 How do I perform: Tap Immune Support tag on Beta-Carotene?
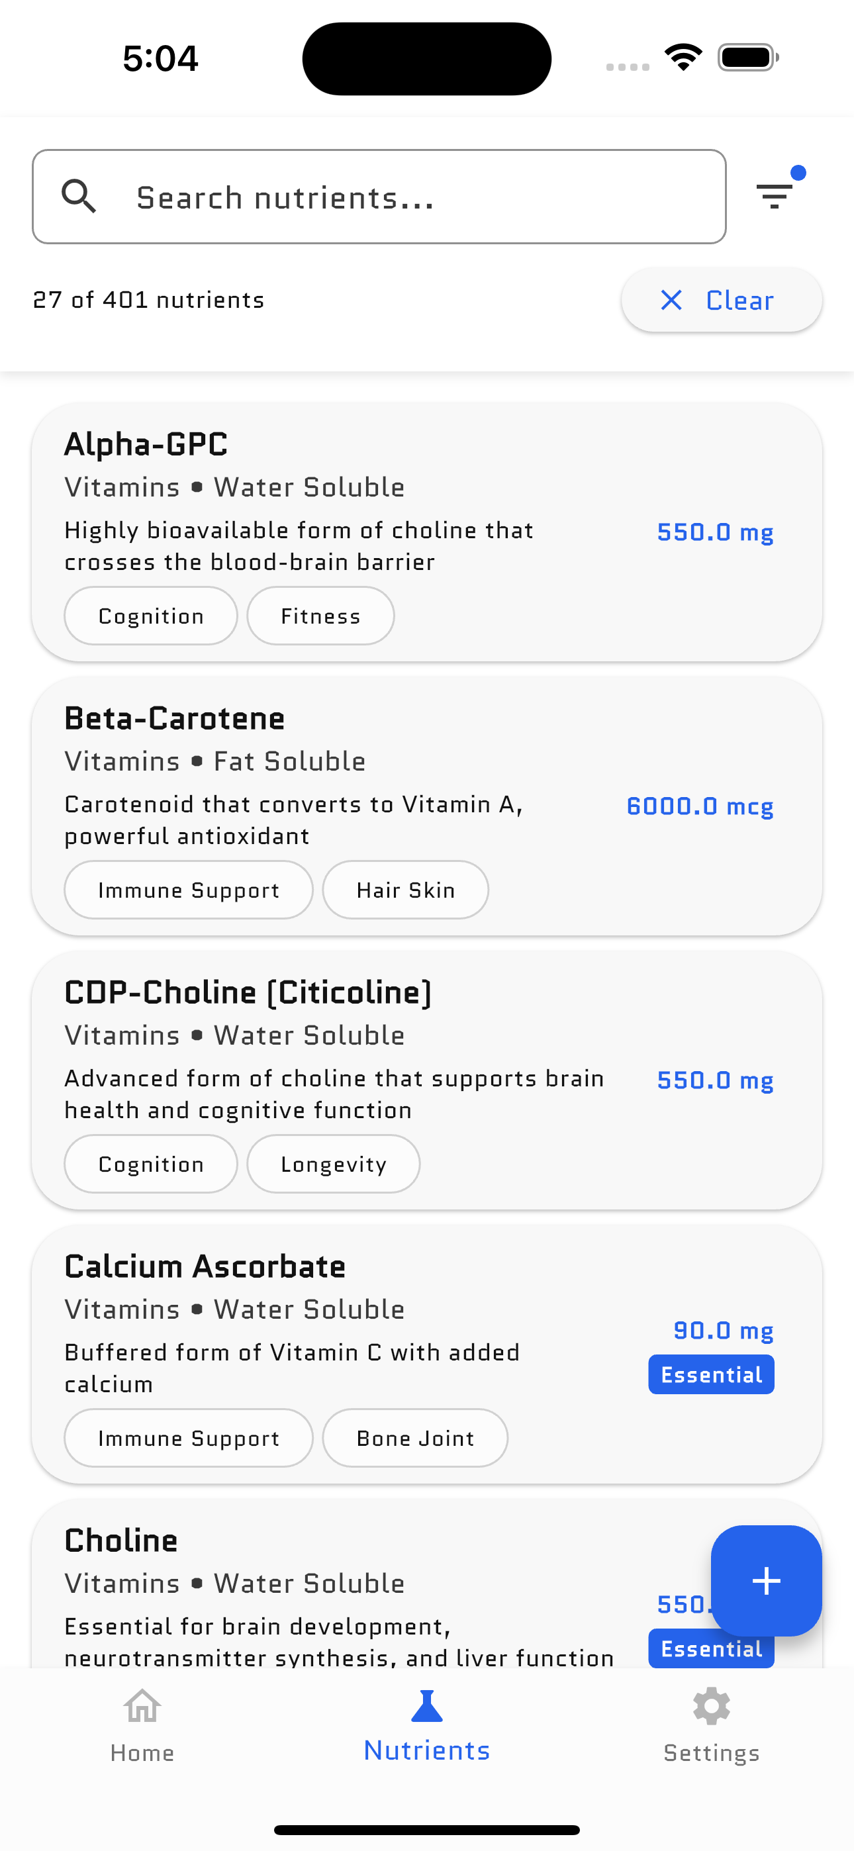click(x=188, y=890)
